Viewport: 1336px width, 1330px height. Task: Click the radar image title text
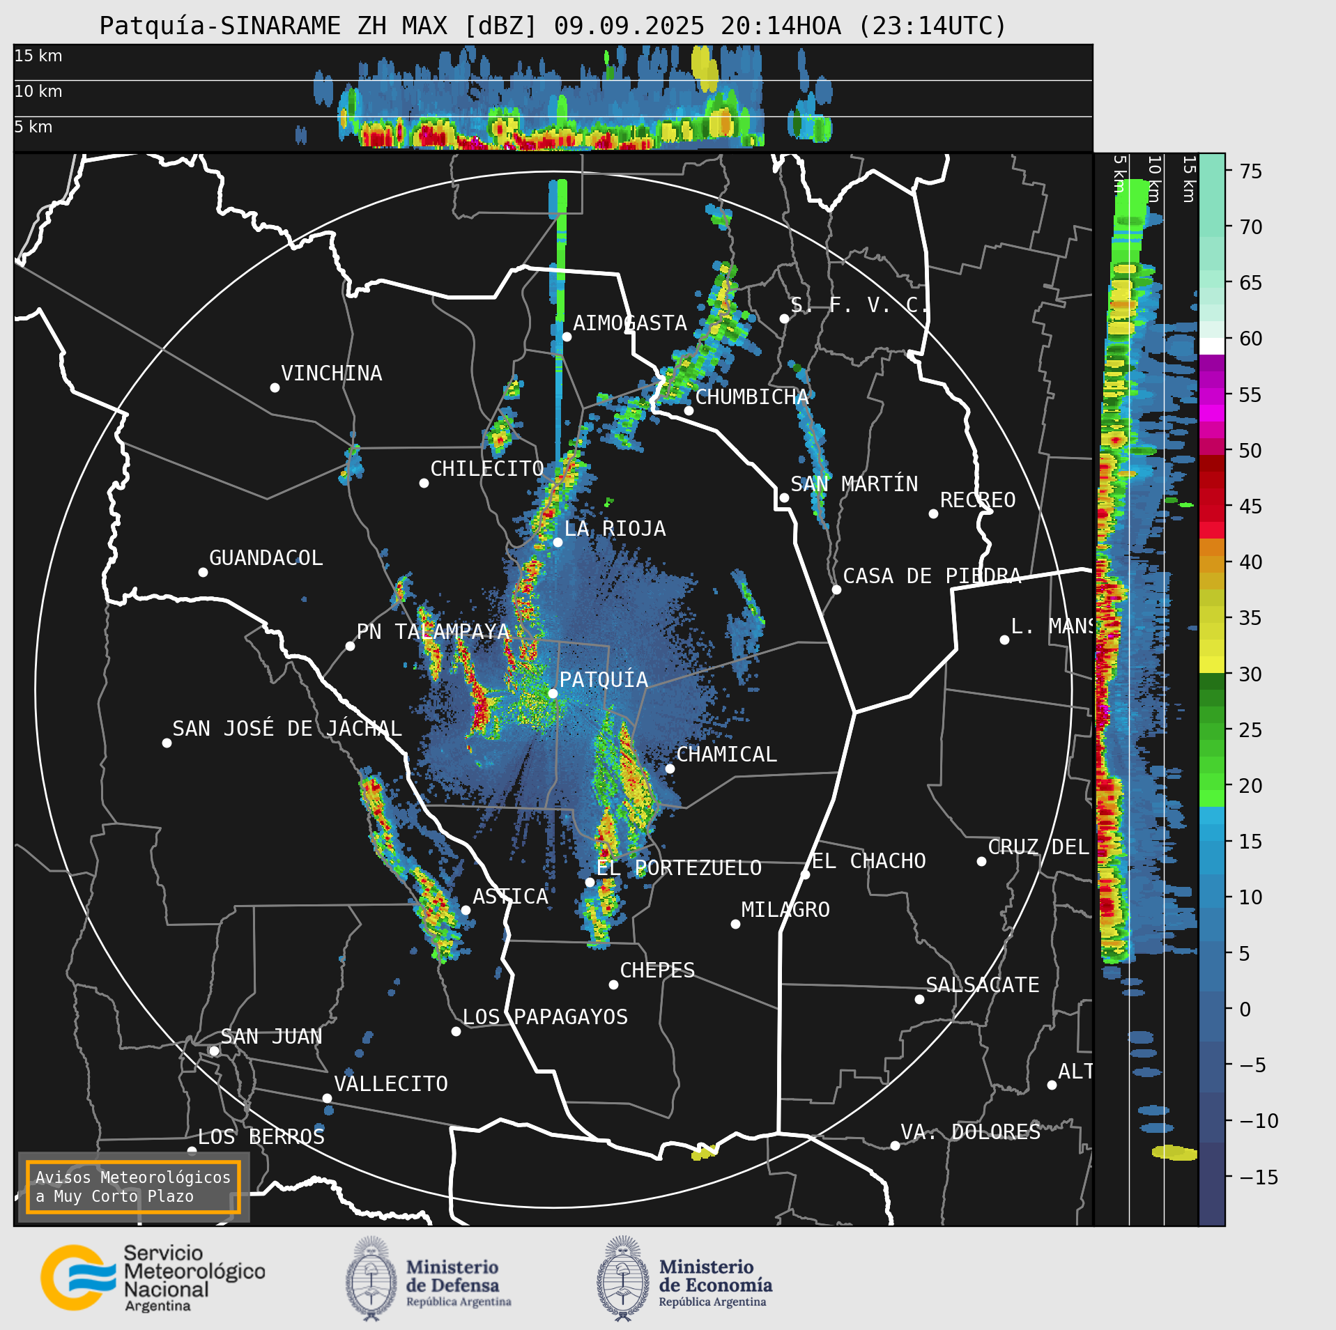(x=553, y=26)
